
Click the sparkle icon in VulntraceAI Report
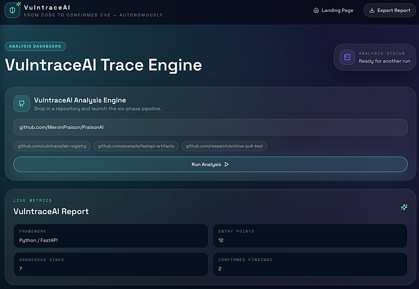(x=404, y=207)
